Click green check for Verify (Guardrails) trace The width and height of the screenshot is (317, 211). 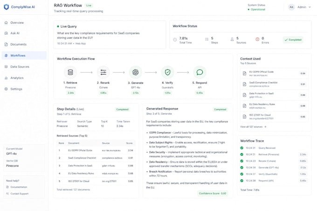pos(241,174)
